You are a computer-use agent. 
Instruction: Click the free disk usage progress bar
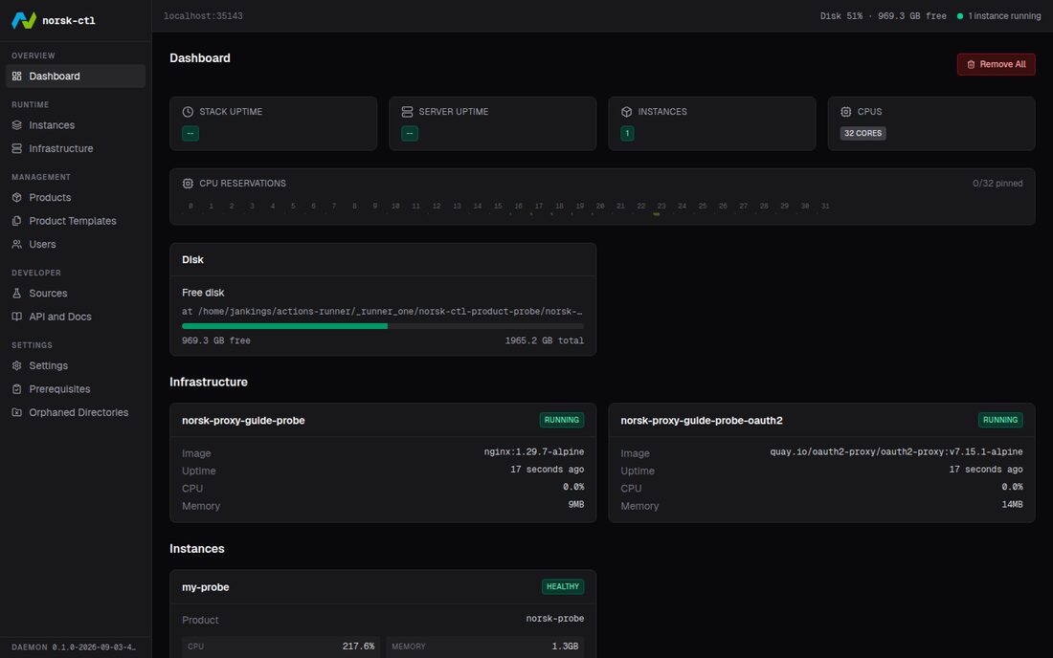[383, 327]
